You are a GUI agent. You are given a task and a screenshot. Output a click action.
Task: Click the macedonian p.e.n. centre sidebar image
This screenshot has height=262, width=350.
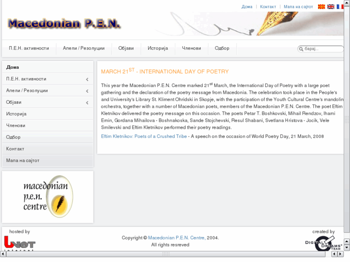click(48, 197)
